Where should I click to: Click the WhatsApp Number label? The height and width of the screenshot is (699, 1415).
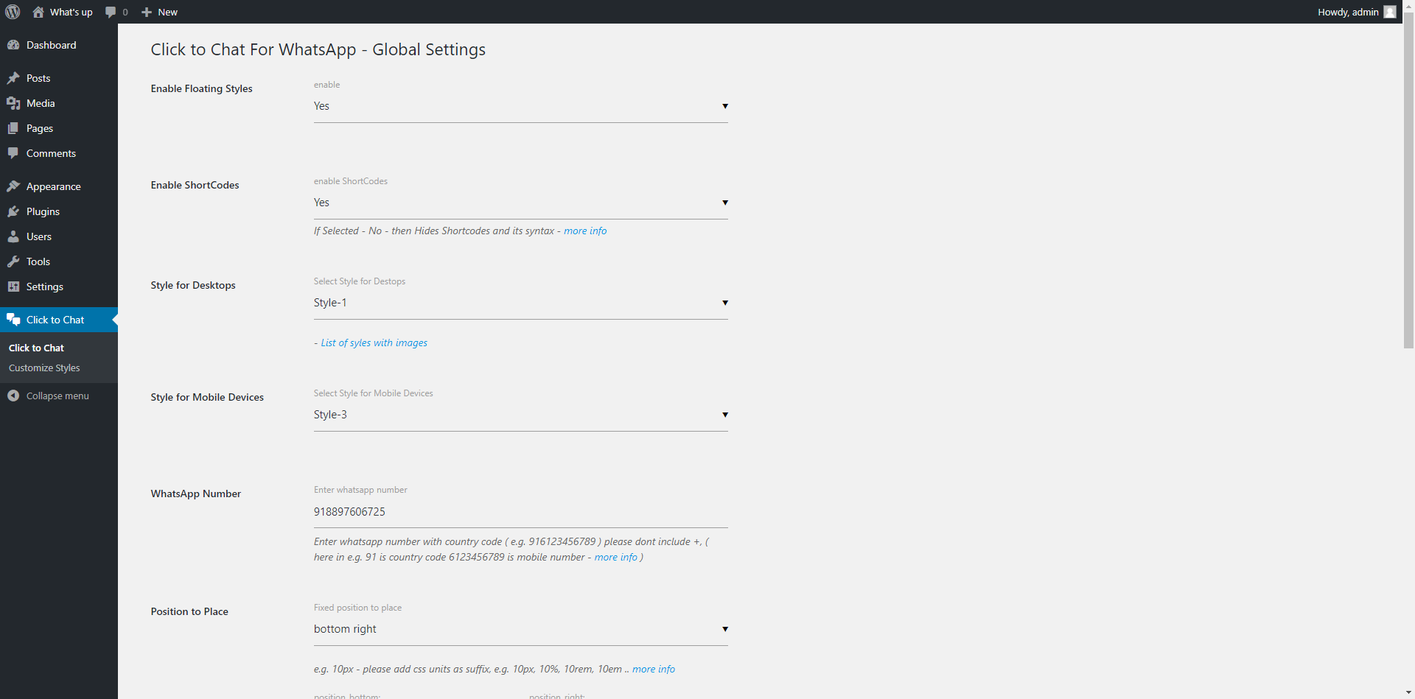[x=196, y=493]
